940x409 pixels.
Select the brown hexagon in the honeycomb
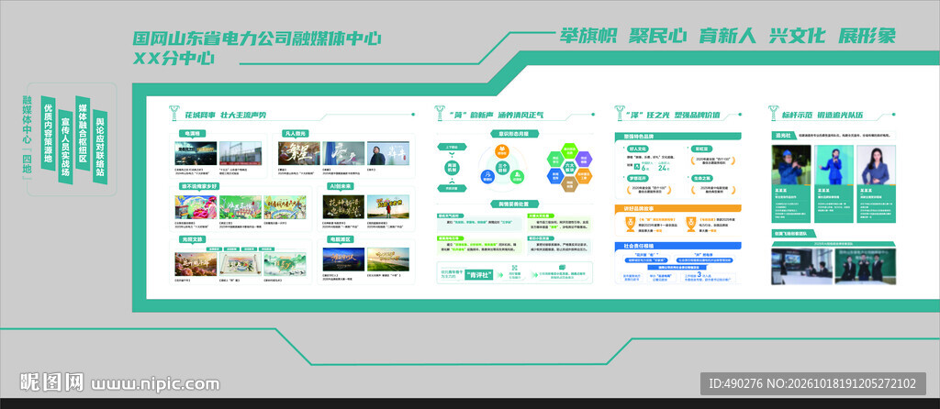(569, 186)
